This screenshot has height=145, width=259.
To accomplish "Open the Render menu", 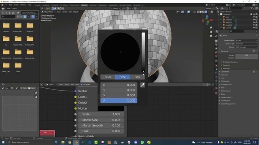I will (16, 5).
